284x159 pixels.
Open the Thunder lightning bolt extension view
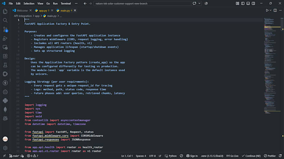click(x=5, y=83)
